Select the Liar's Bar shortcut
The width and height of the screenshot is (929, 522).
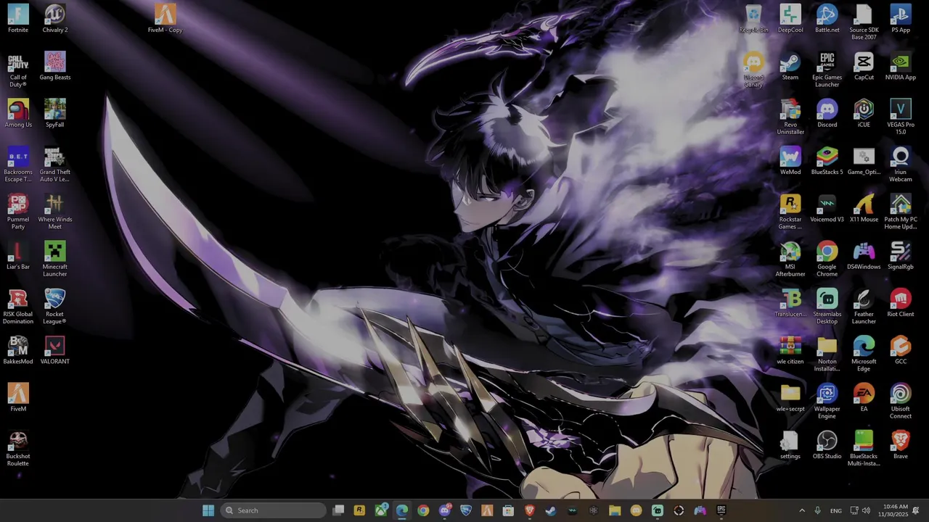pos(18,256)
